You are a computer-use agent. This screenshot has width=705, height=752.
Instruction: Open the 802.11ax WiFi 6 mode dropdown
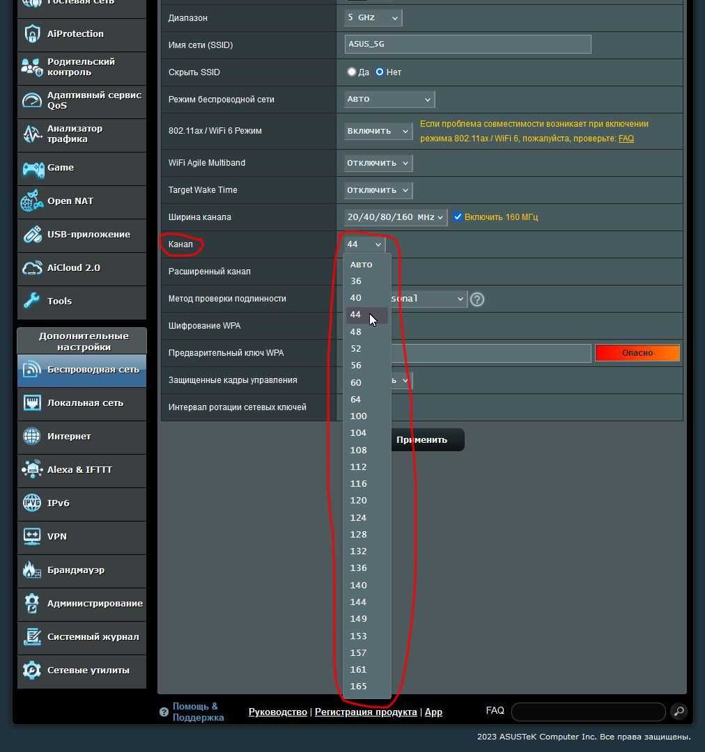(x=378, y=131)
